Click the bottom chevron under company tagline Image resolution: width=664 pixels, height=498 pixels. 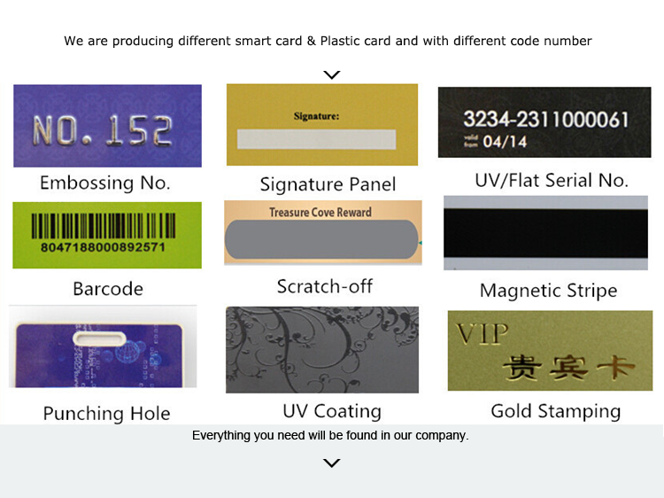(332, 463)
